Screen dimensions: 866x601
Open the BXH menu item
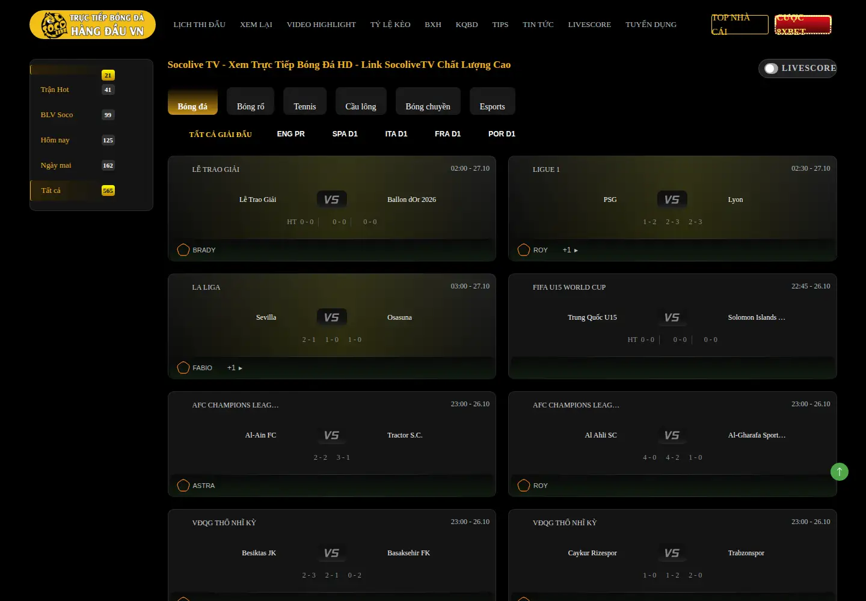coord(433,25)
